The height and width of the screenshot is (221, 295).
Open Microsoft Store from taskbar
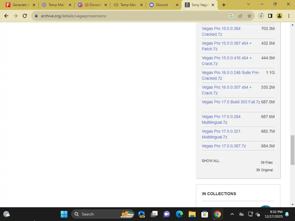pyautogui.click(x=205, y=214)
